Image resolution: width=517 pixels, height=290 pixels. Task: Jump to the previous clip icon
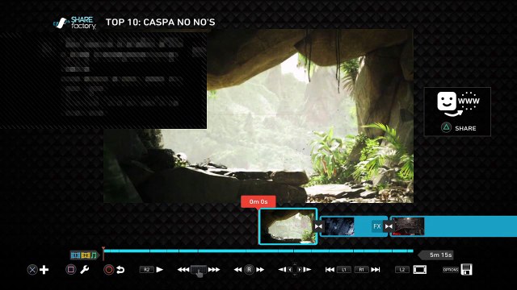pyautogui.click(x=330, y=270)
